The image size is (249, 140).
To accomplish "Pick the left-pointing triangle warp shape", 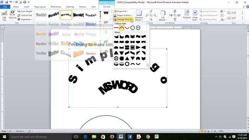I will 144,47.
